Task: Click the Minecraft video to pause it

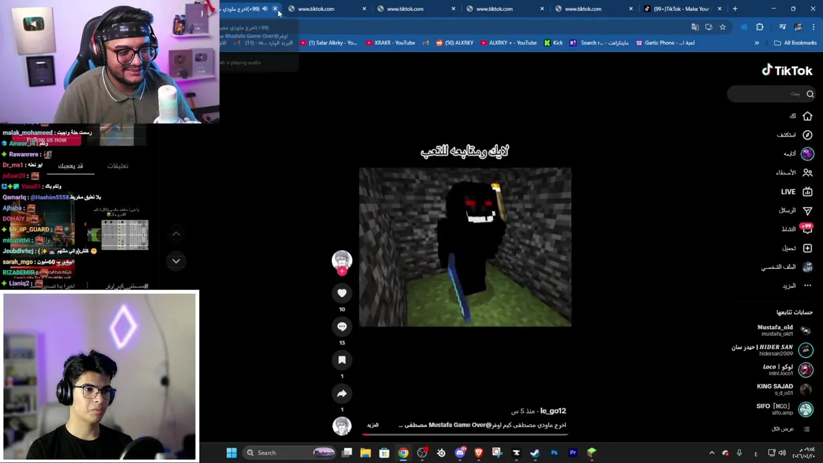Action: 465,247
